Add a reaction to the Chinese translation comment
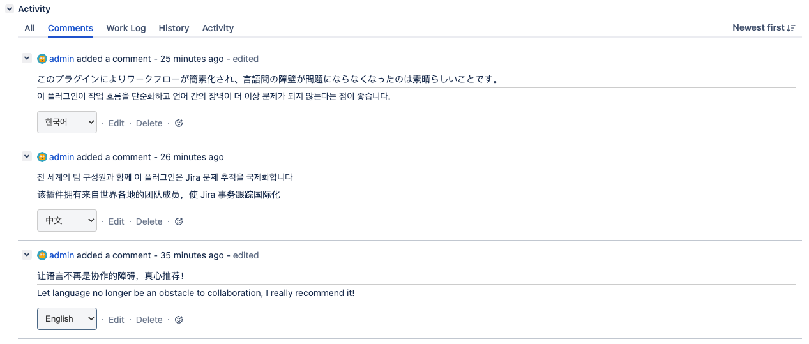The width and height of the screenshot is (809, 344). [179, 221]
